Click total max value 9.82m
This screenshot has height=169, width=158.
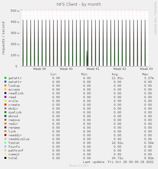[149, 158]
